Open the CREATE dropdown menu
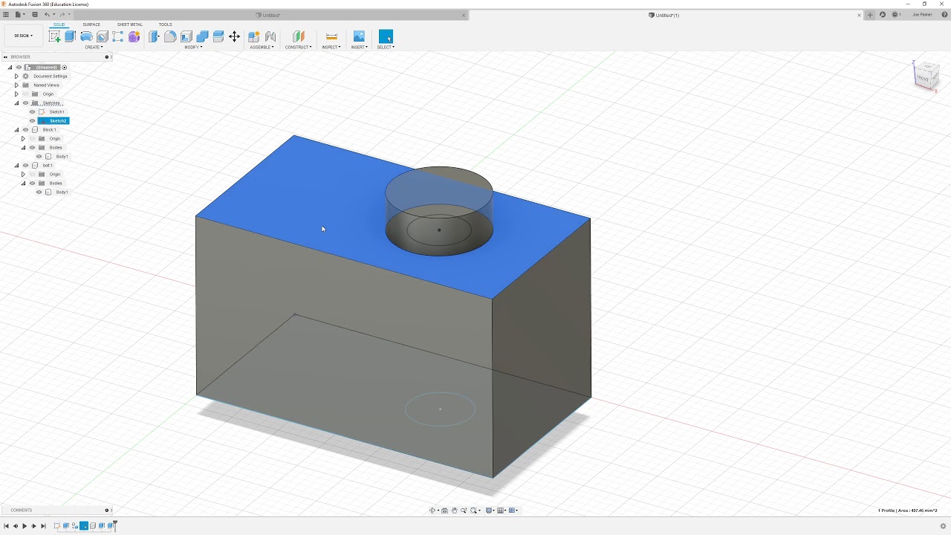951x535 pixels. pos(94,48)
